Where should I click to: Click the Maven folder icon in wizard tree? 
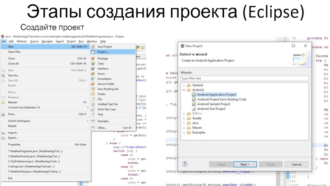coord(189,128)
